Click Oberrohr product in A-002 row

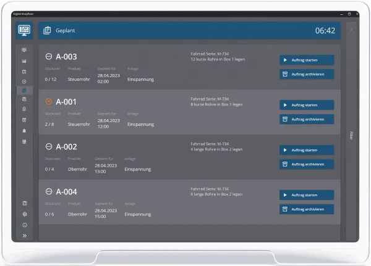tap(77, 169)
